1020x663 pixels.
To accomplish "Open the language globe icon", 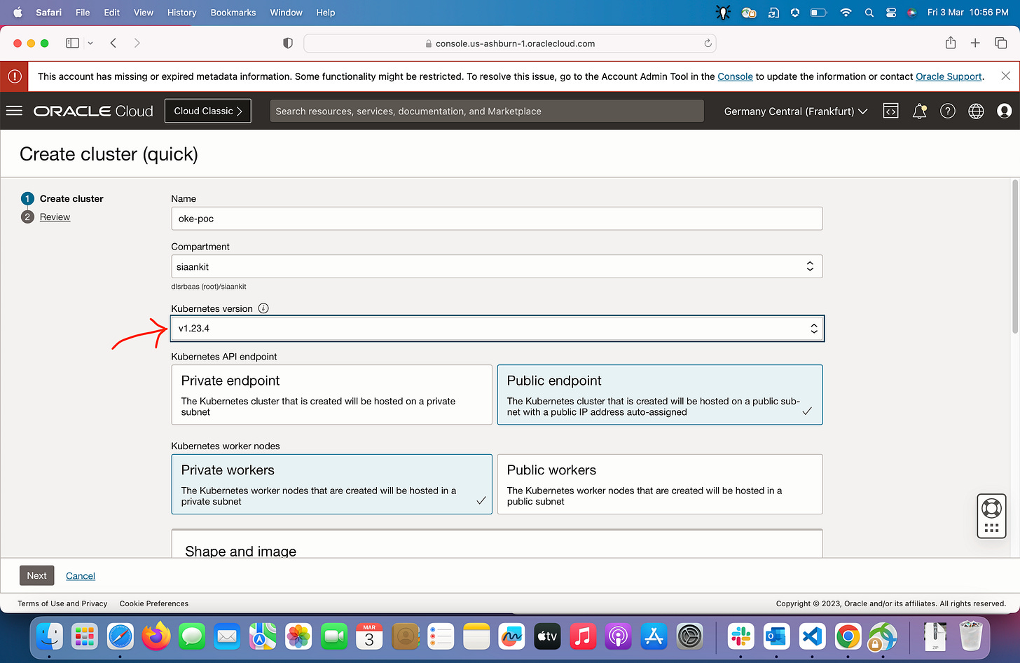I will [x=976, y=111].
